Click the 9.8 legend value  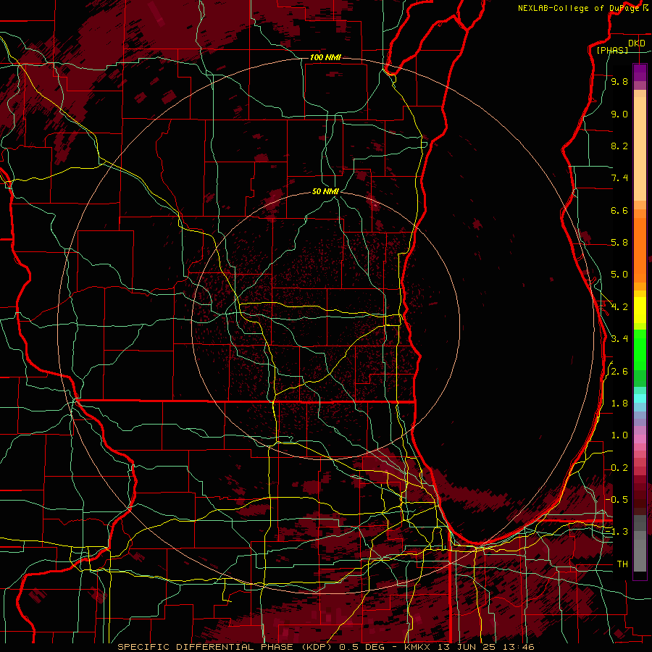click(619, 81)
